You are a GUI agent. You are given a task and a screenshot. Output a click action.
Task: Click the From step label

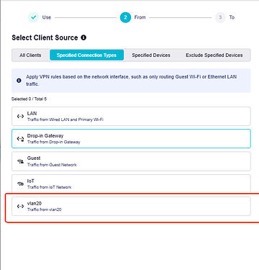coord(140,17)
